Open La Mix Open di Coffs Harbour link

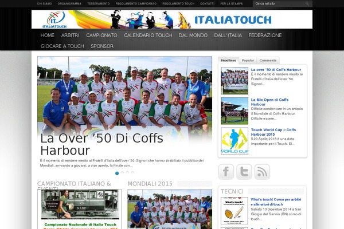click(269, 102)
